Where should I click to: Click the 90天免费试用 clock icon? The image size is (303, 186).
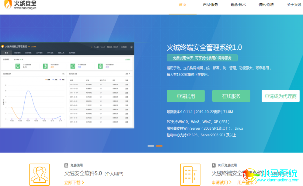pyautogui.click(x=214, y=165)
